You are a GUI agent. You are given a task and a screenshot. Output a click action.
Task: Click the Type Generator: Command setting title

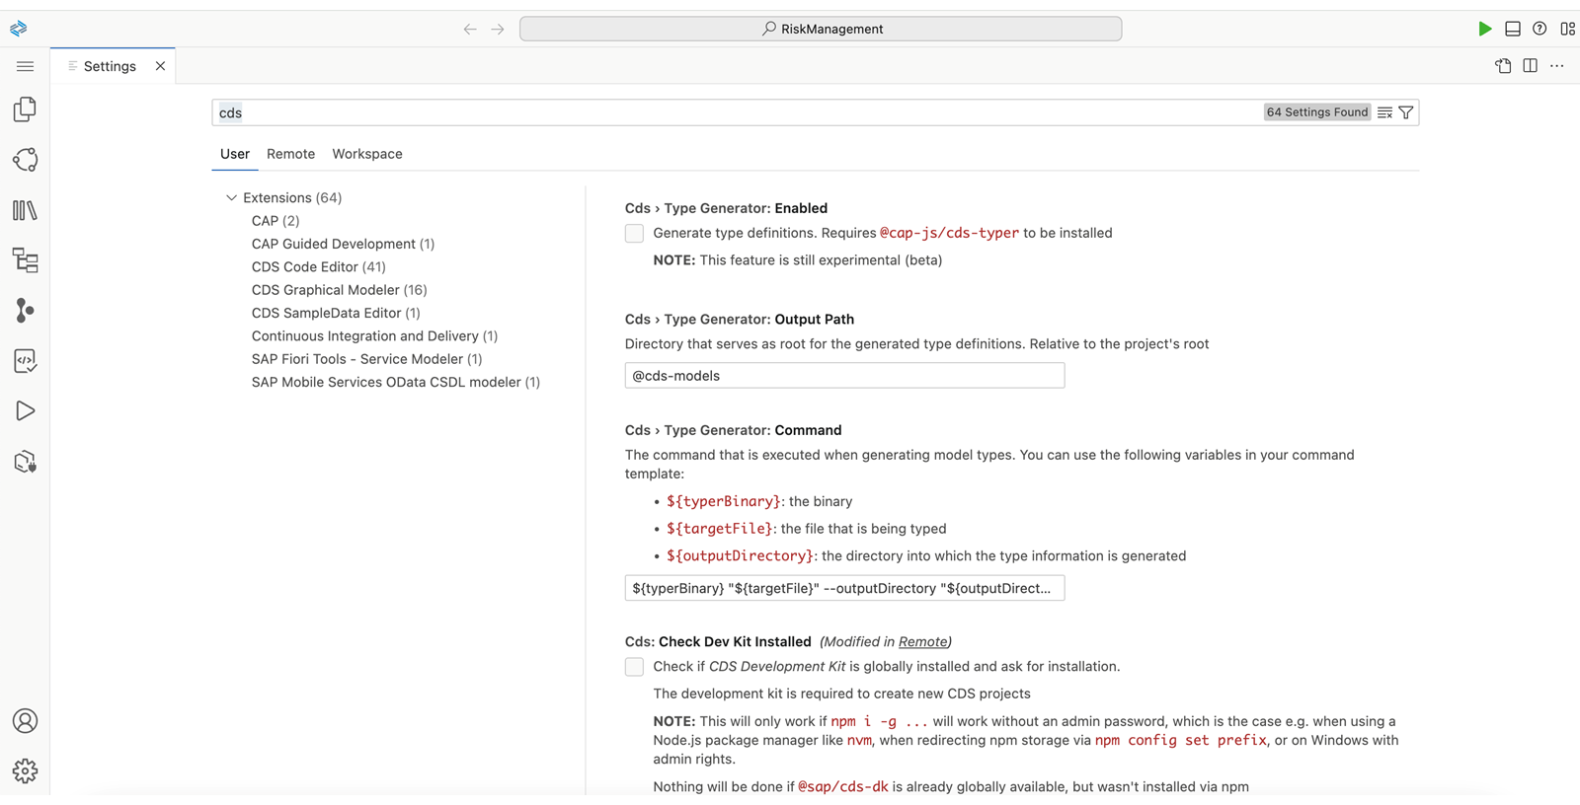733,430
